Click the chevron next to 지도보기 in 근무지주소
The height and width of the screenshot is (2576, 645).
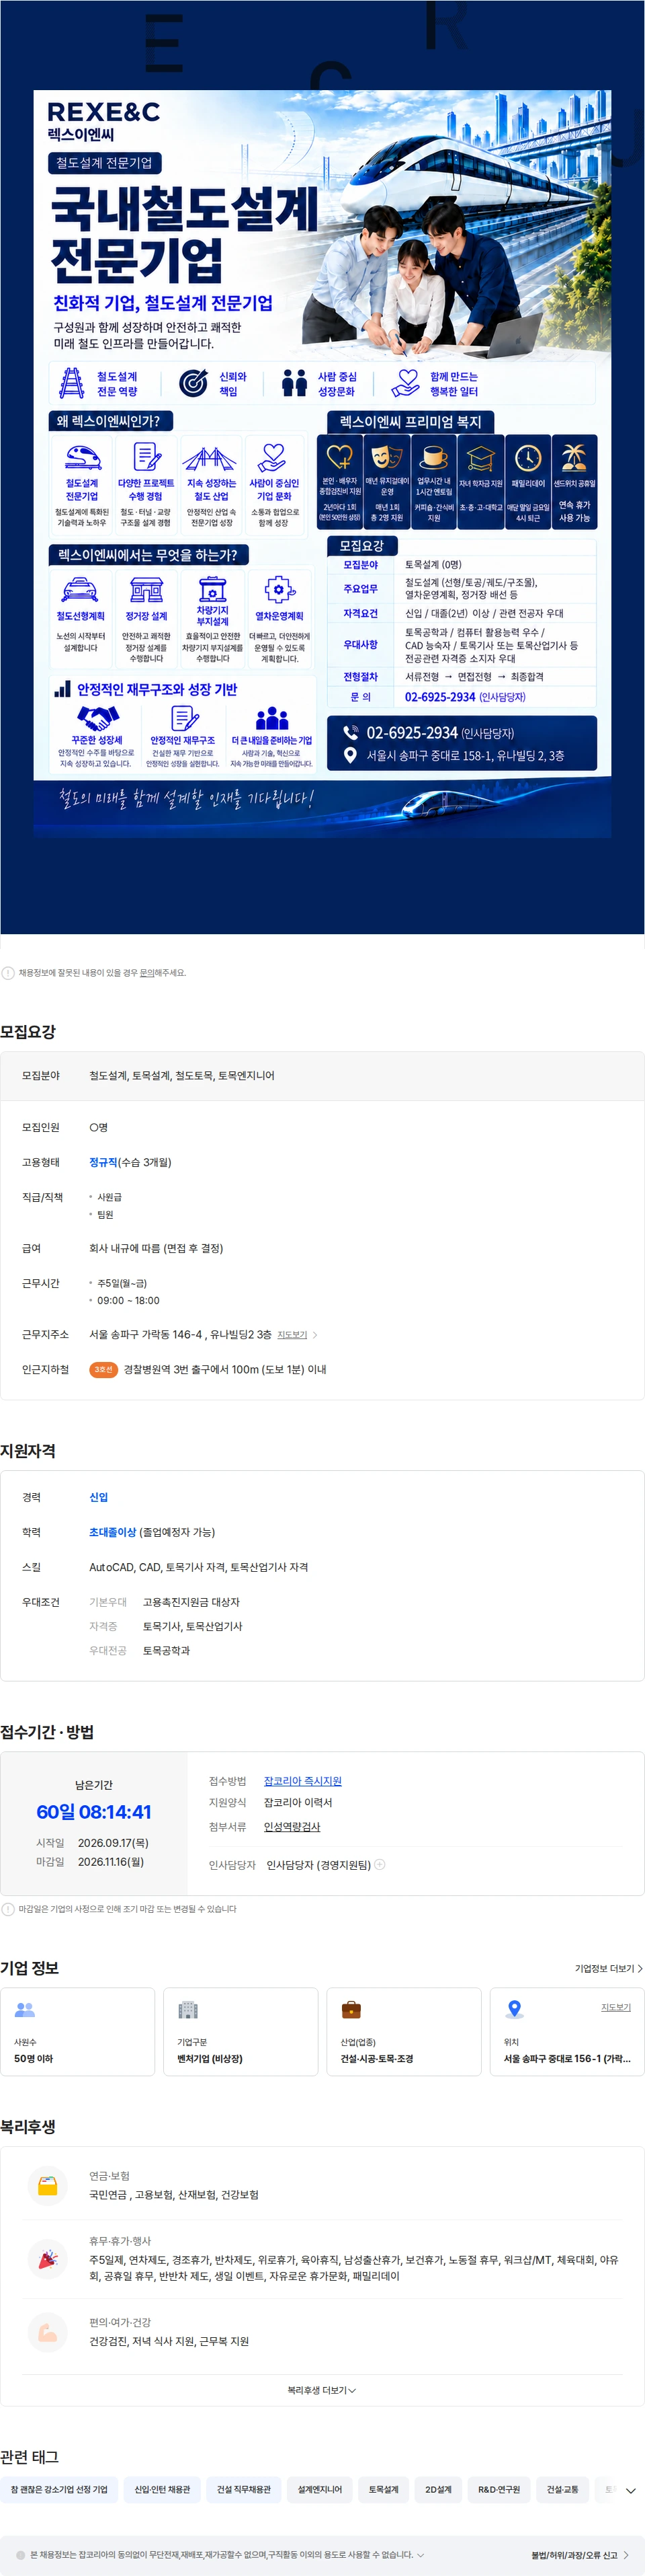[316, 1335]
